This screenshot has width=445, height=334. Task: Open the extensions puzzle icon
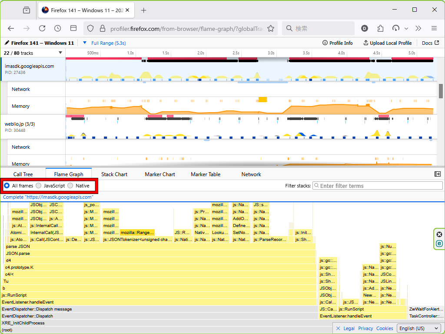380,28
